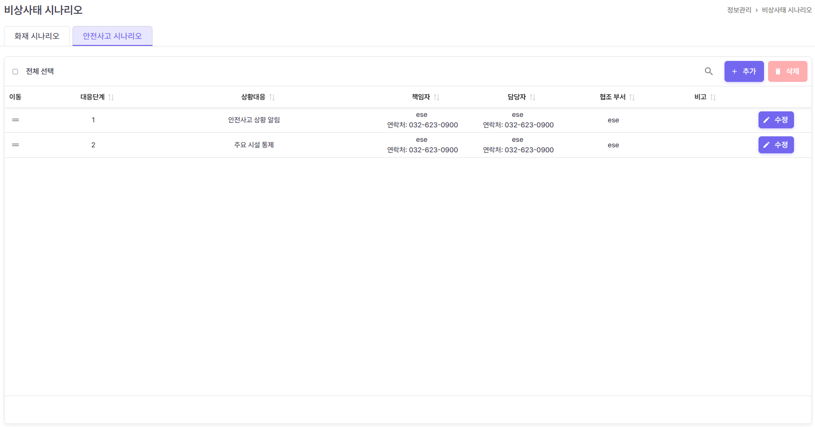Edit the 주요 시설 통제 row with 수정
815x427 pixels.
[x=775, y=145]
